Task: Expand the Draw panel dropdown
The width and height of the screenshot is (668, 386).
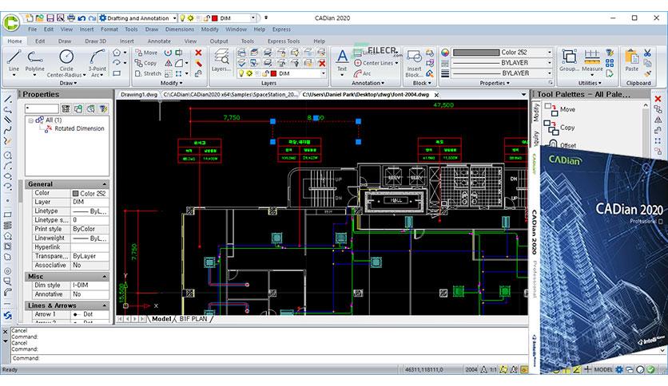Action: [68, 83]
